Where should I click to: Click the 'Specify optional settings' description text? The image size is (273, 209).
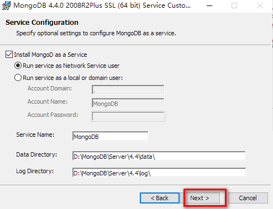[96, 33]
